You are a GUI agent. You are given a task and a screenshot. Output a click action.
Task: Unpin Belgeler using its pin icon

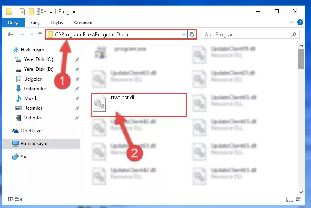[77, 79]
